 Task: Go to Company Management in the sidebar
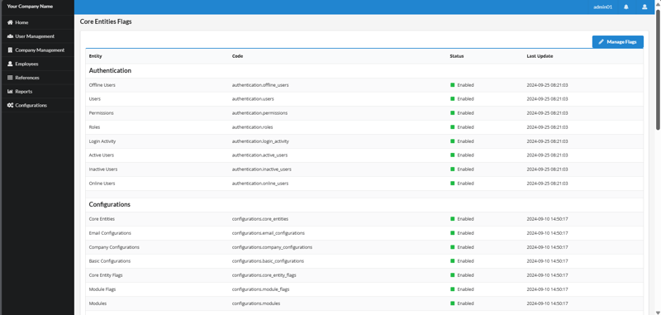(x=37, y=50)
